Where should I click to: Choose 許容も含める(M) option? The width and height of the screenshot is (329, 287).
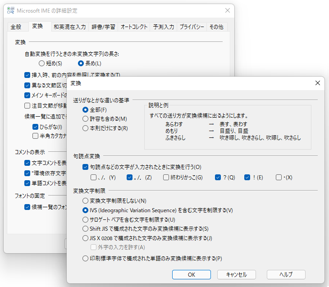point(85,119)
